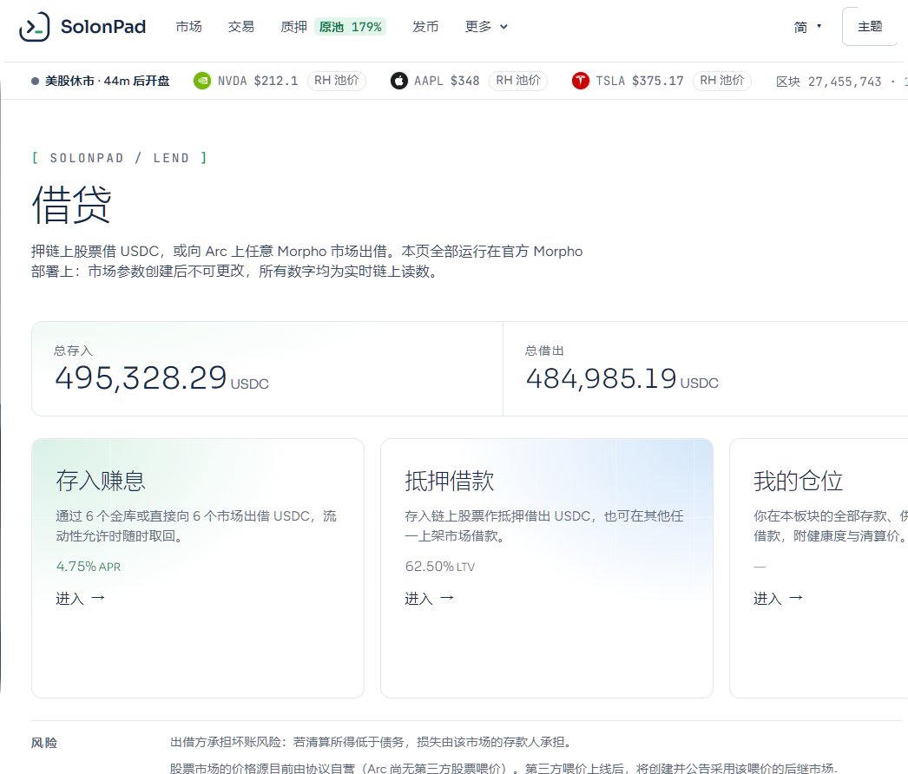Click RH 池价 badge next to TSLA
This screenshot has width=908, height=774.
721,81
